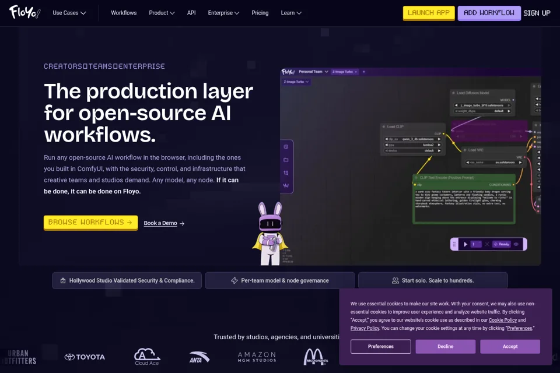Image resolution: width=560 pixels, height=373 pixels.
Task: Select next clip_name value arrow in Load CLIP
Action: (439, 139)
